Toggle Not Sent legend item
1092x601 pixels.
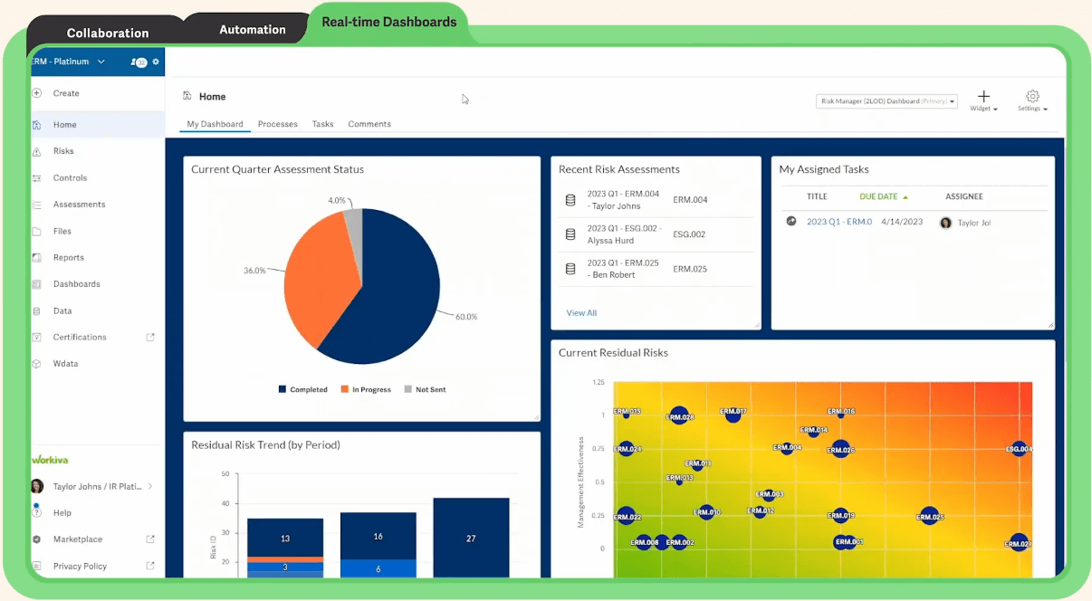[426, 389]
